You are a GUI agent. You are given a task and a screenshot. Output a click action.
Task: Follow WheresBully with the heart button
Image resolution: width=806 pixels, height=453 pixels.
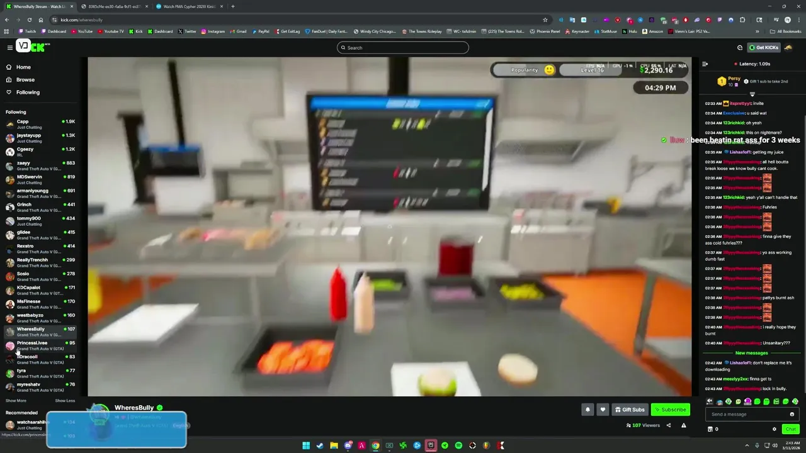(x=603, y=410)
